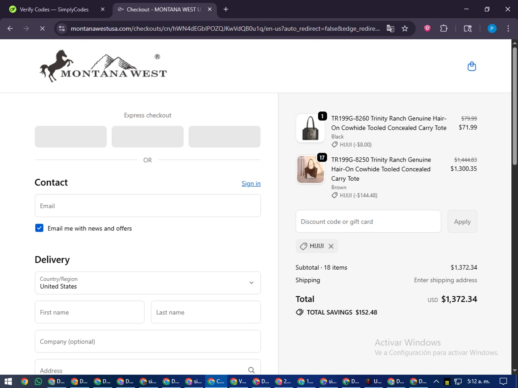Close the Verify Codes SimplyCodes tab
518x388 pixels.
click(103, 9)
